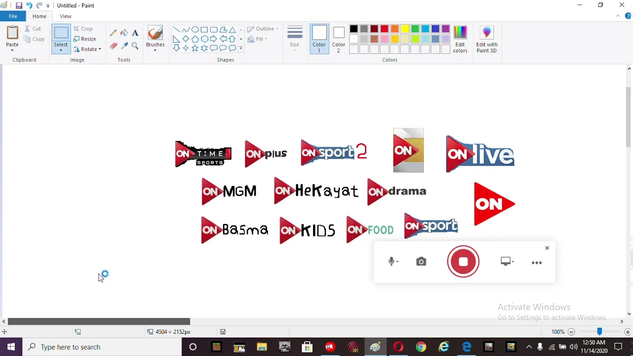Open the screen selection dropdown in recorder

pos(513,262)
